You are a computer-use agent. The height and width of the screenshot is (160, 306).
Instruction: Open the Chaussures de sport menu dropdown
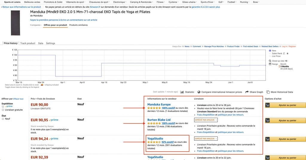coord(100,2)
